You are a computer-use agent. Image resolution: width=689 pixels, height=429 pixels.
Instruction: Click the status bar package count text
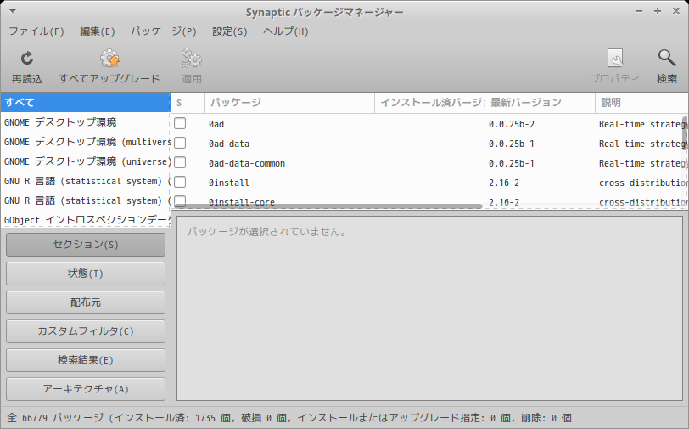point(289,418)
